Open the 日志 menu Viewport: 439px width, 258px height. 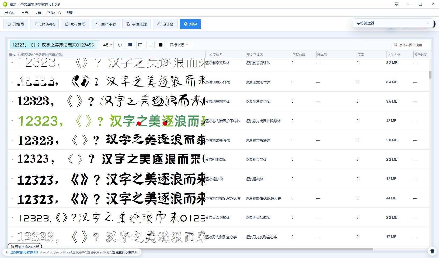pyautogui.click(x=25, y=13)
